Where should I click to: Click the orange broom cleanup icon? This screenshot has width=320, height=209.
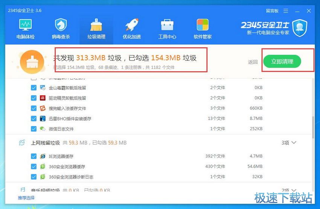32,62
